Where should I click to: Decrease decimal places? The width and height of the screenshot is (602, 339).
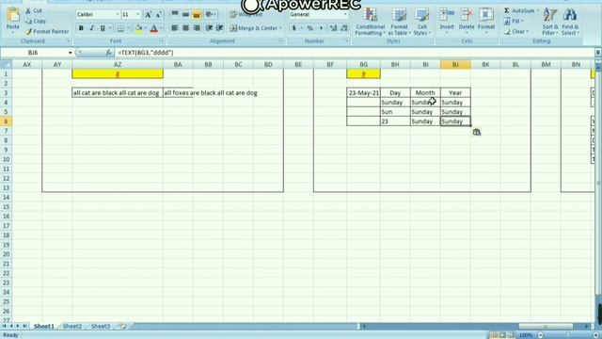click(344, 28)
